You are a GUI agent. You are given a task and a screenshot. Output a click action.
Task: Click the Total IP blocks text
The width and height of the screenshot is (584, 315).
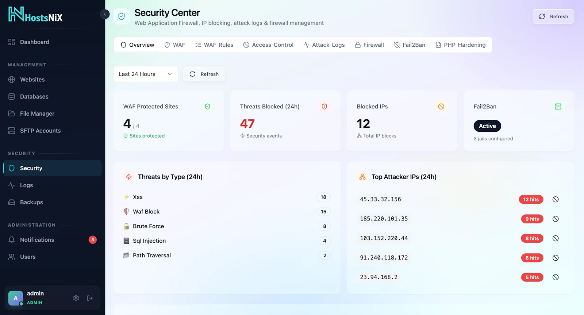[x=380, y=136]
